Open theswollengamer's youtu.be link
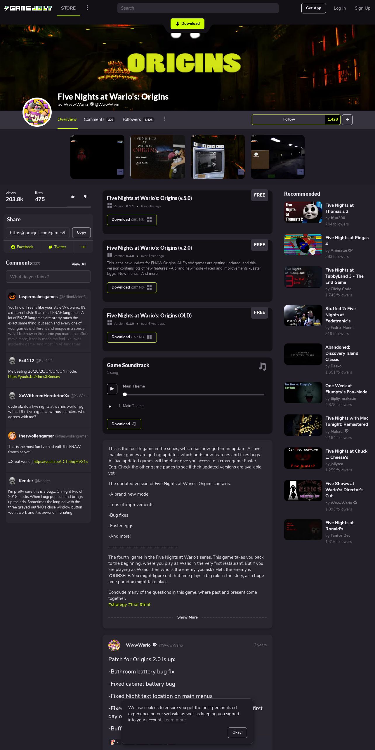 pyautogui.click(x=60, y=462)
